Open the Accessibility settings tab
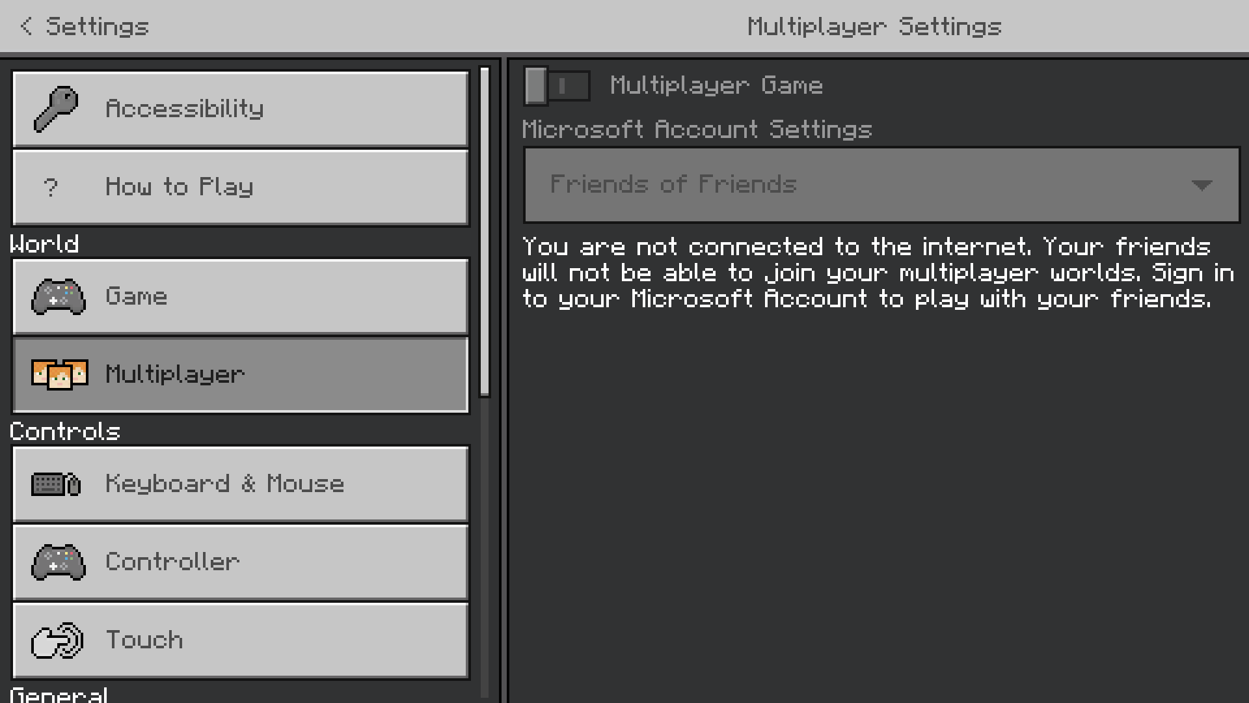Image resolution: width=1249 pixels, height=703 pixels. pyautogui.click(x=241, y=109)
